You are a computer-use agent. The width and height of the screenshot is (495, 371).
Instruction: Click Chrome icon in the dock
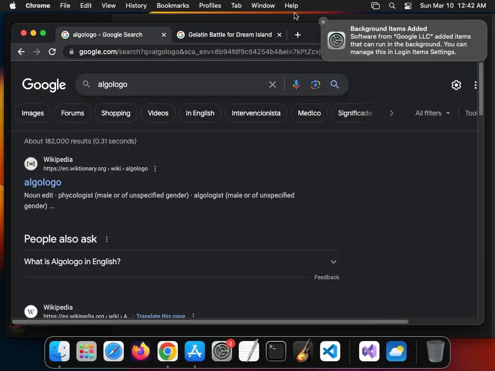[x=168, y=351]
